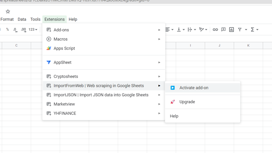
Task: Open the Functions sigma dropdown
Action: 254,30
